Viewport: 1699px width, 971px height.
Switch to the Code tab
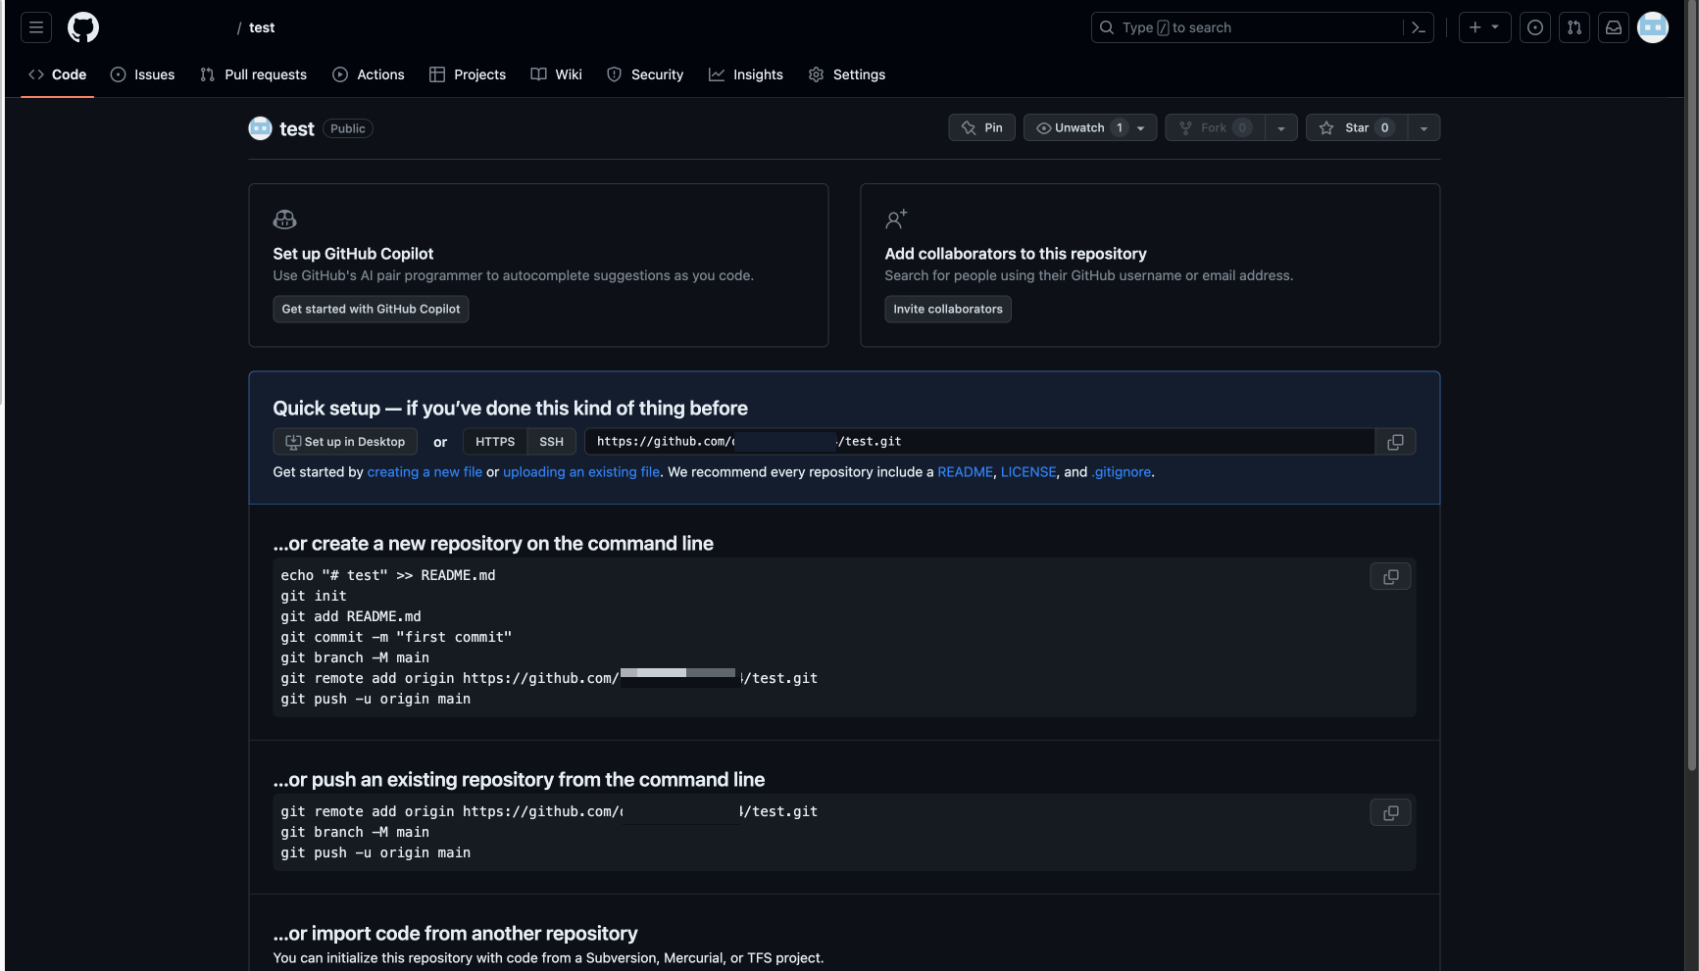[58, 74]
